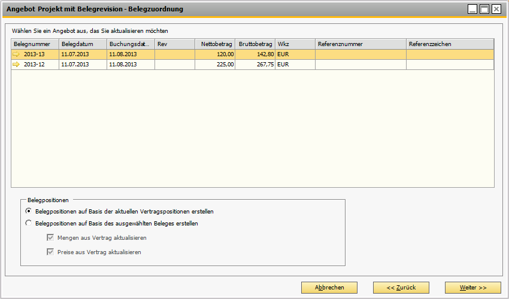This screenshot has width=509, height=299.
Task: Select option based on ausgewählten Beleges
Action: pyautogui.click(x=28, y=224)
